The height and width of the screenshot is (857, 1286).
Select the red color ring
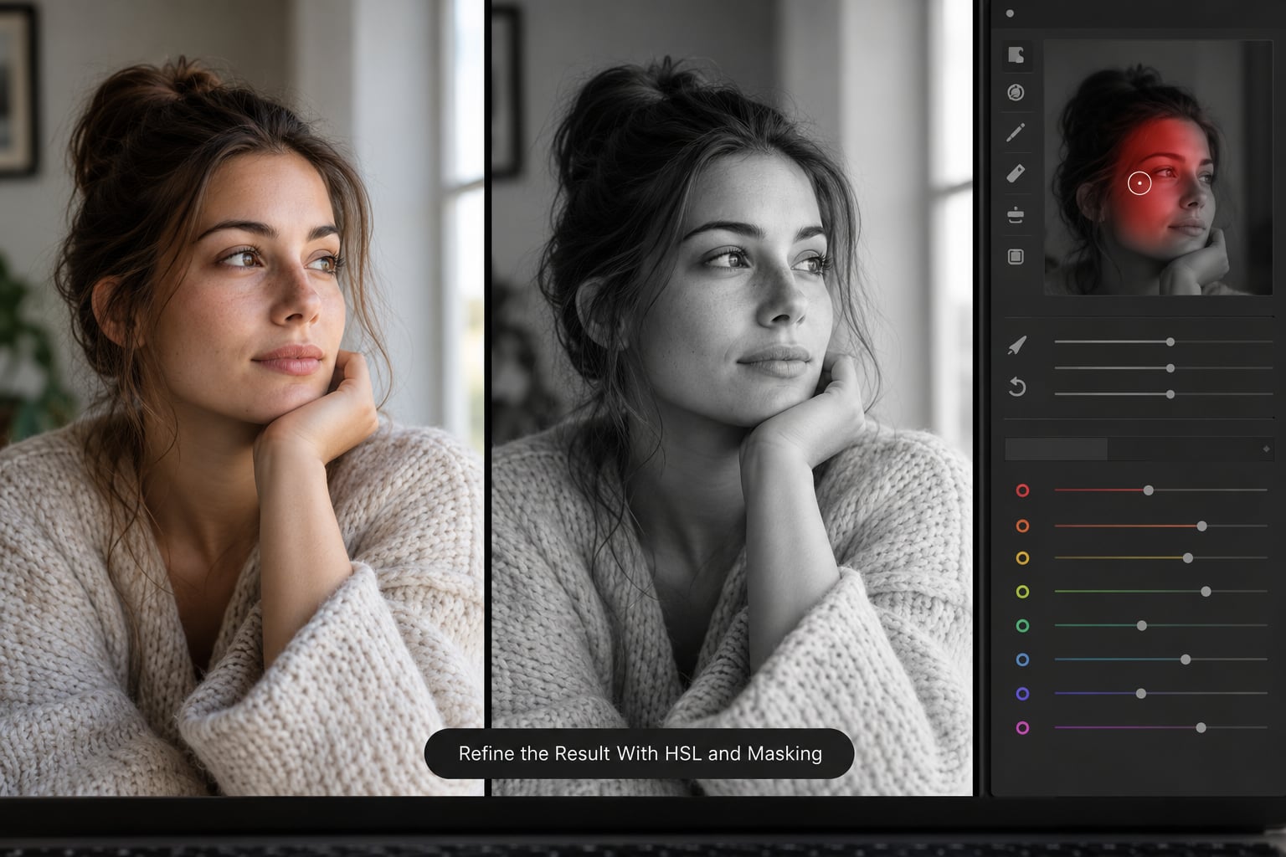tap(1022, 490)
